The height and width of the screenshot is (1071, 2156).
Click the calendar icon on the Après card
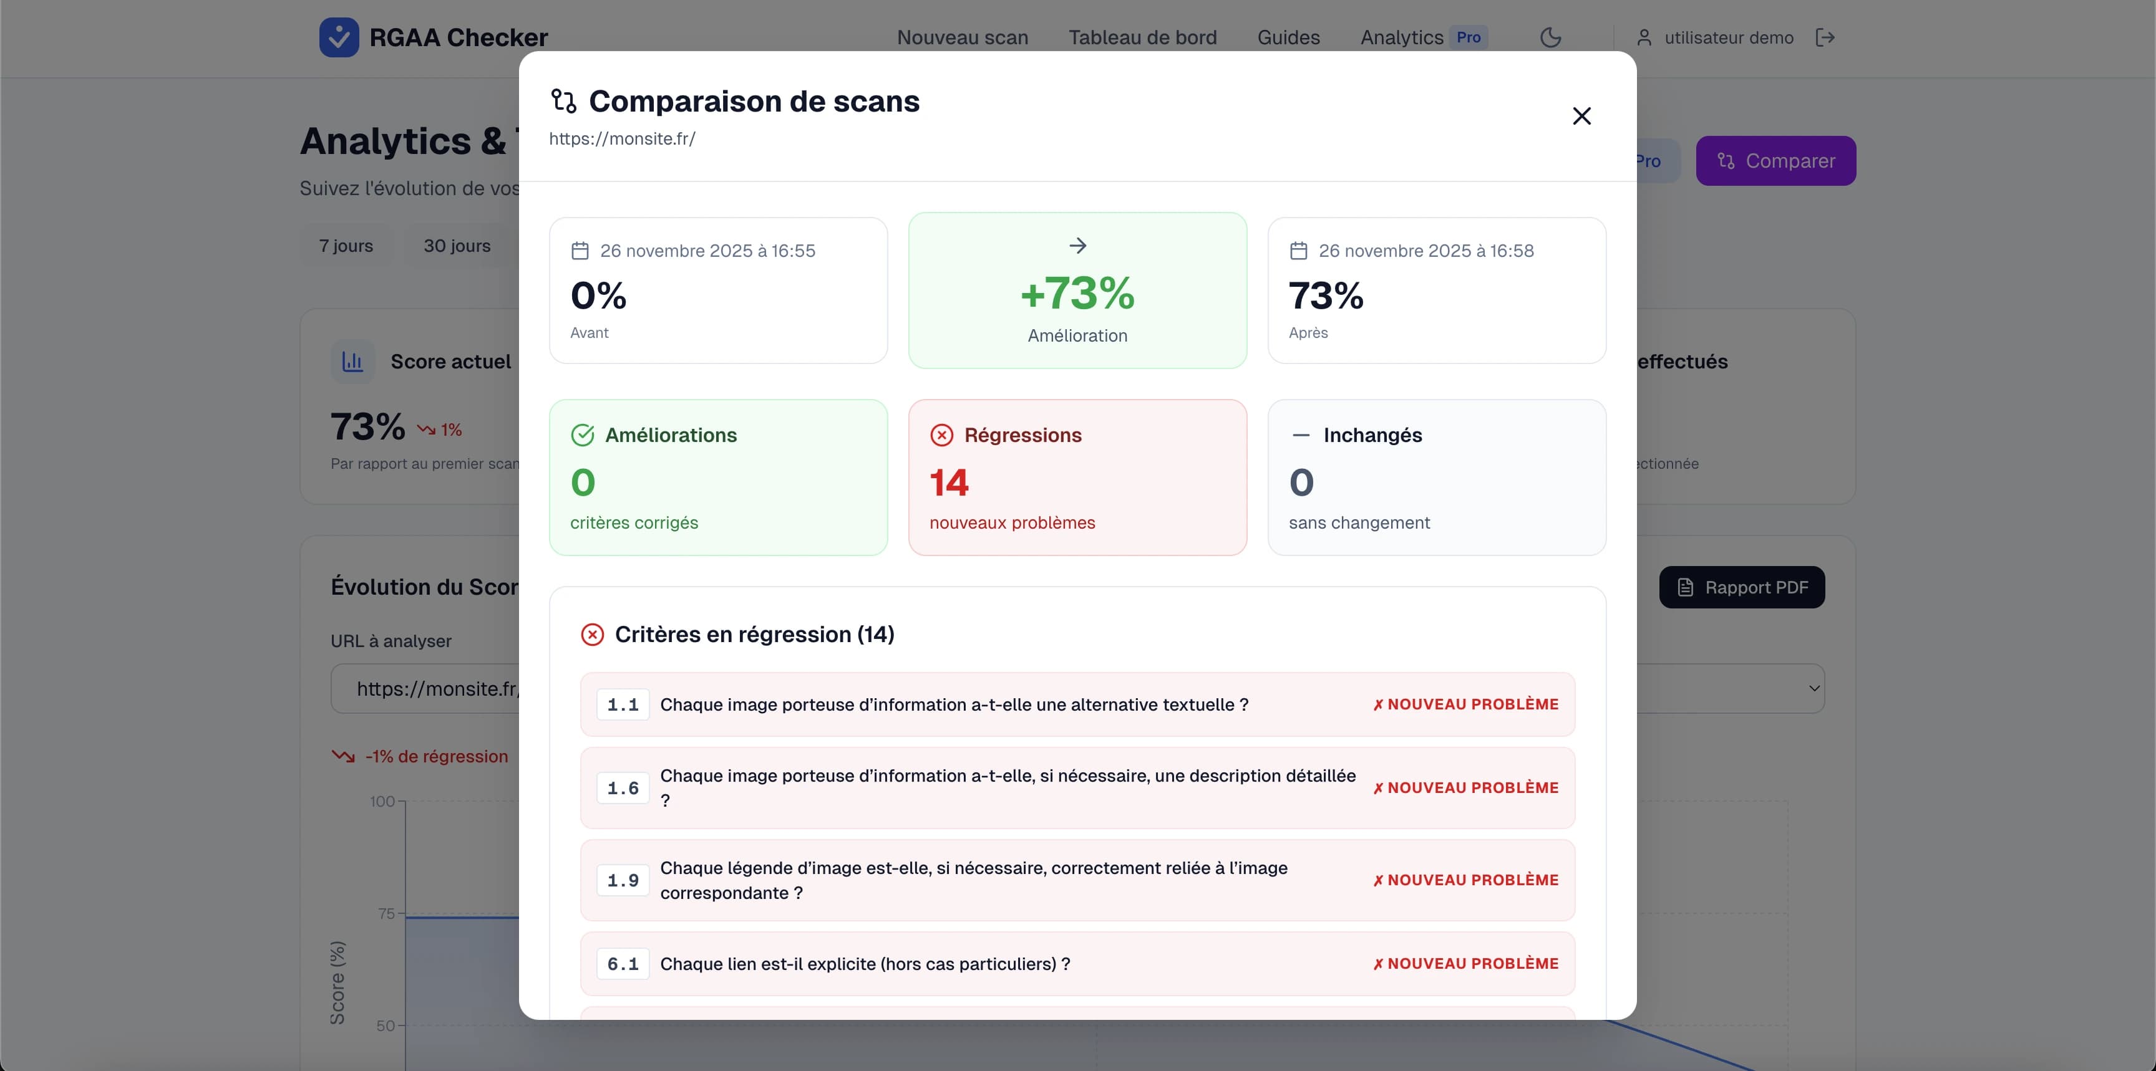click(1299, 250)
